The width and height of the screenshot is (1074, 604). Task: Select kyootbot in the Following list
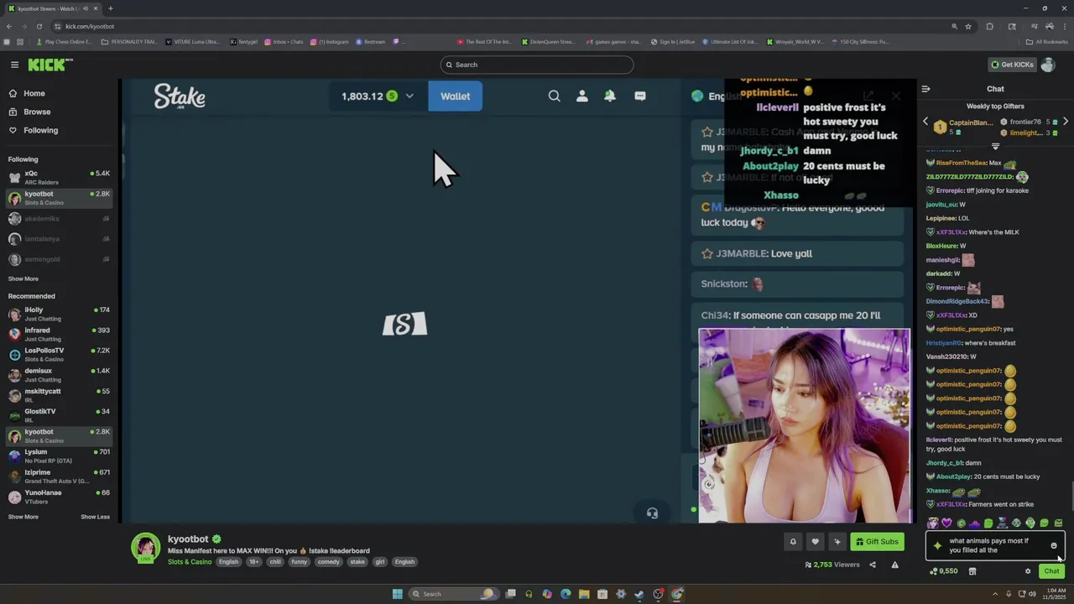click(59, 198)
